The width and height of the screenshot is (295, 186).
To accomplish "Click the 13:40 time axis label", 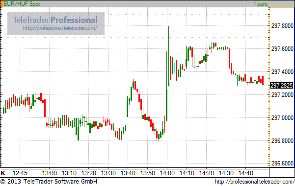I will [x=128, y=173].
